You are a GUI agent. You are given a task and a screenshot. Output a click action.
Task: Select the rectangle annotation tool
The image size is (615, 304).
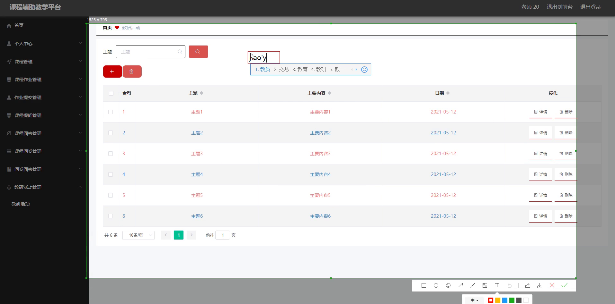click(424, 285)
